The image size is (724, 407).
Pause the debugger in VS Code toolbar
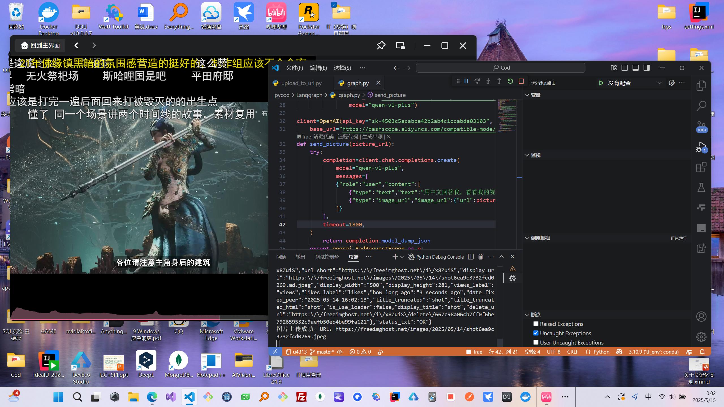tap(466, 81)
